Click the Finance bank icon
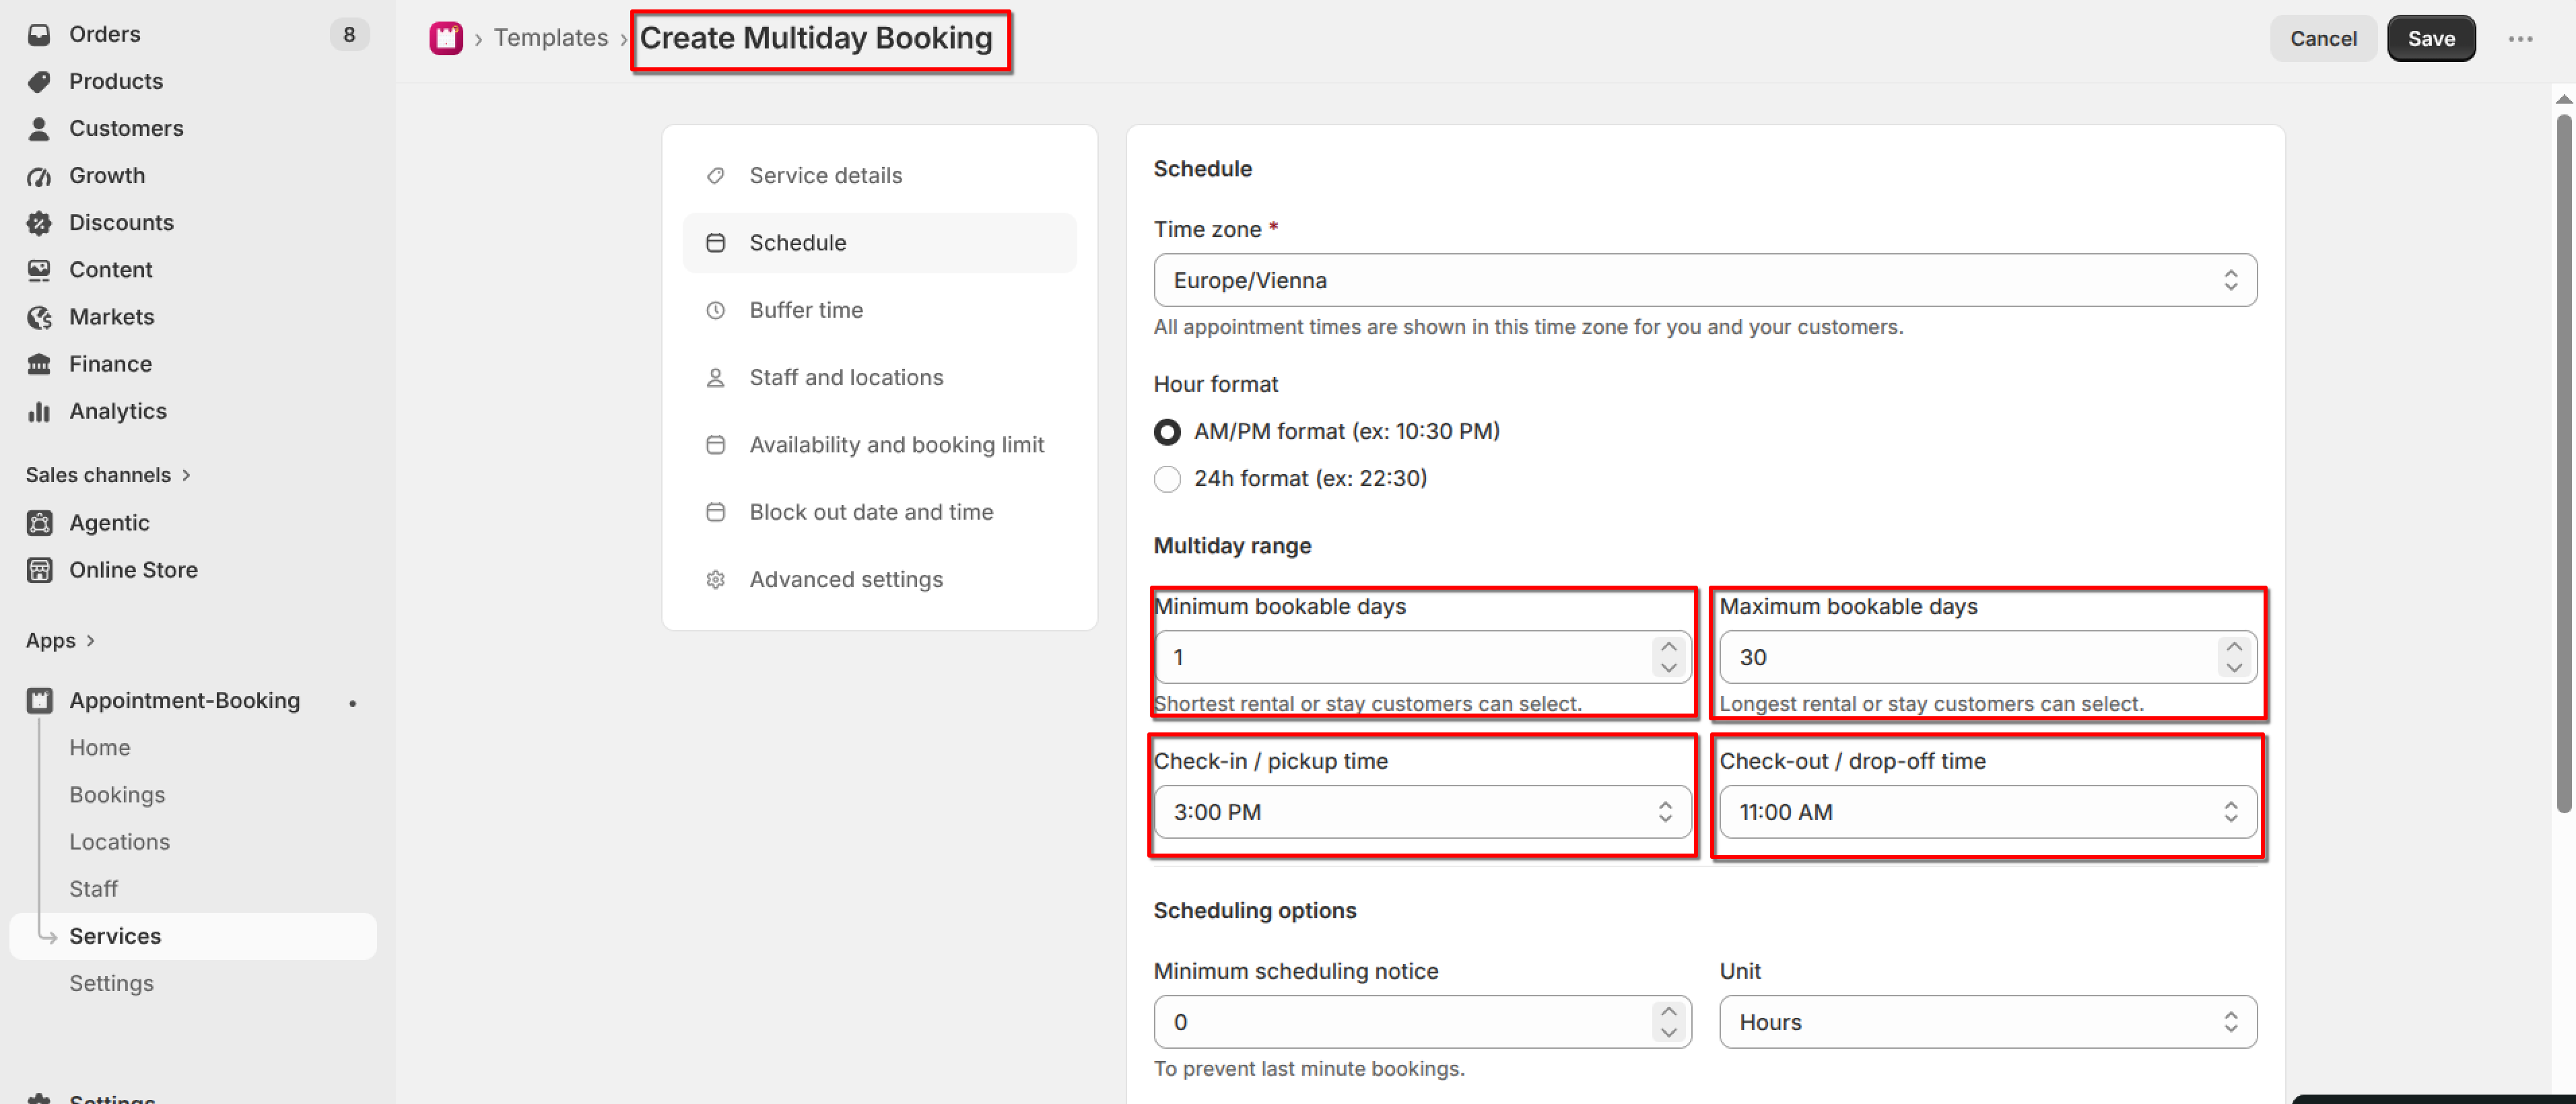Viewport: 2576px width, 1104px height. point(39,364)
